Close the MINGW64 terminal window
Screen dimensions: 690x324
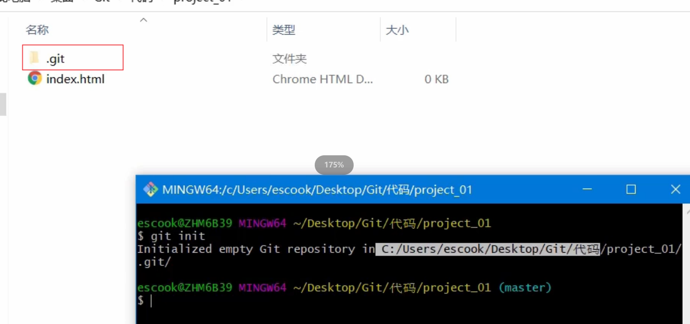pyautogui.click(x=675, y=189)
